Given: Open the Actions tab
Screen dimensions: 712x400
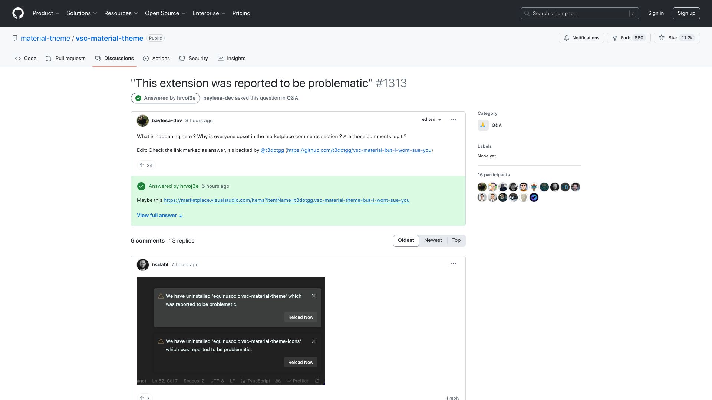Looking at the screenshot, I should 156,59.
